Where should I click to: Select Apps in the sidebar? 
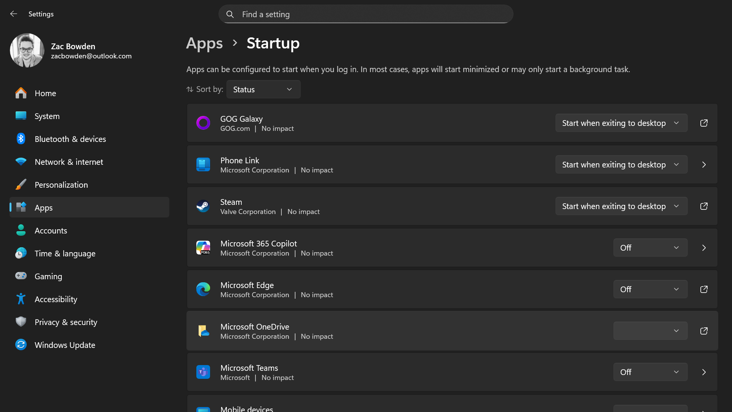89,208
